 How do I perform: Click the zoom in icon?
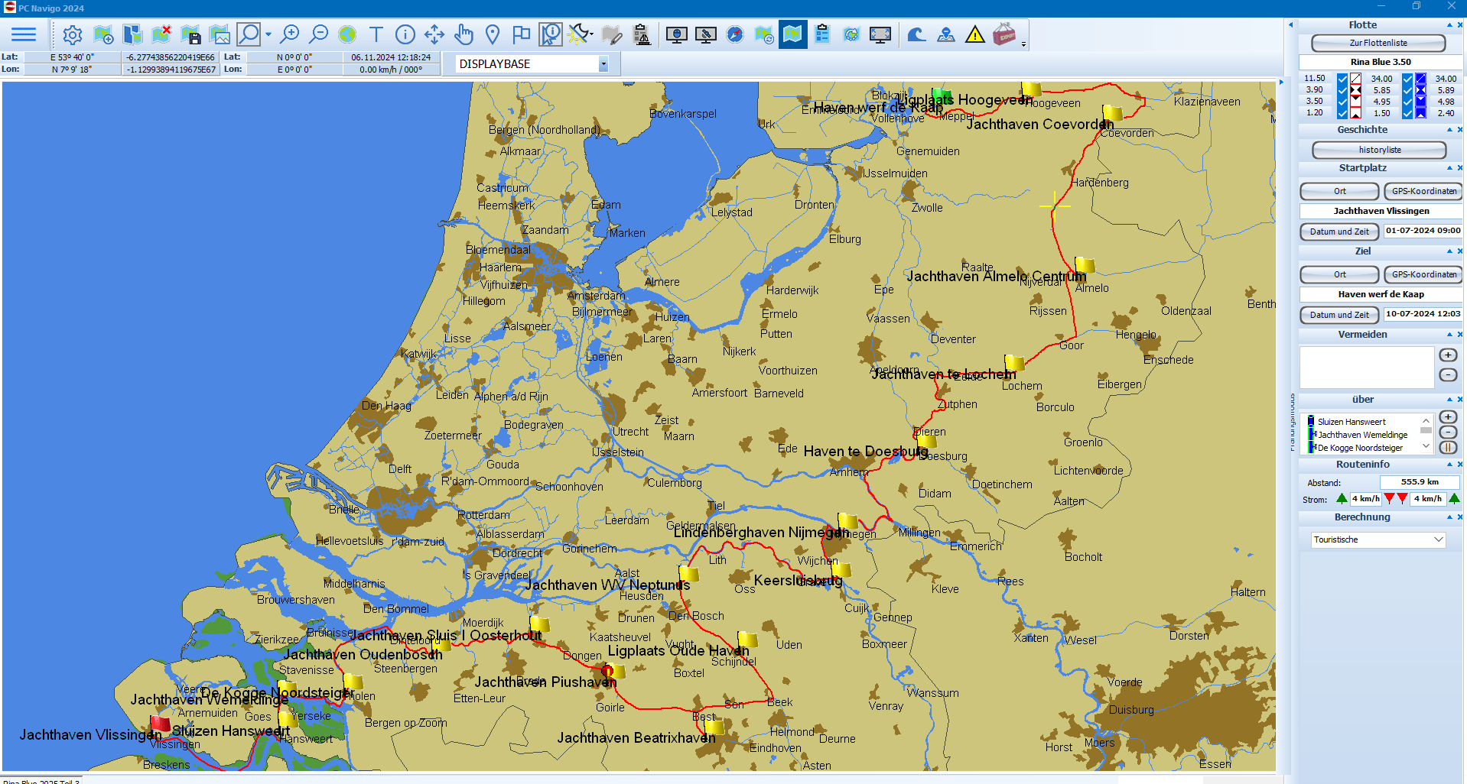point(290,34)
